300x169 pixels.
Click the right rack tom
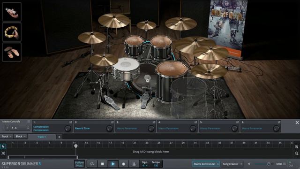[161, 47]
